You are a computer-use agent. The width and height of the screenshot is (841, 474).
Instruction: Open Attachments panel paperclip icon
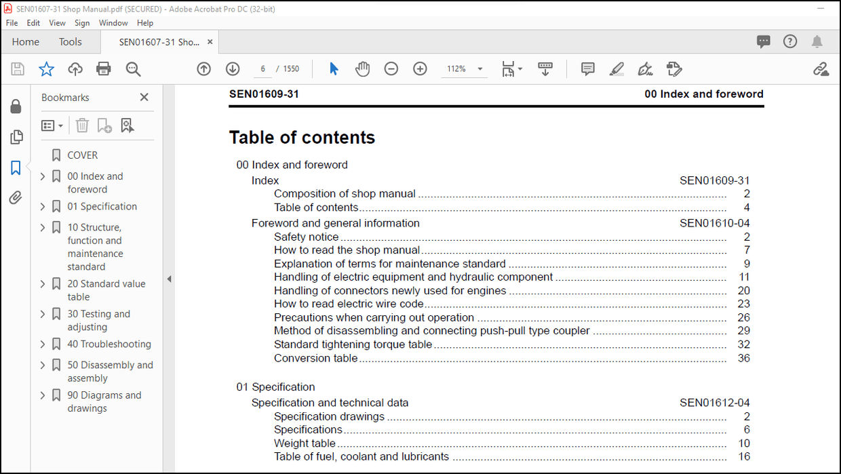(x=16, y=198)
